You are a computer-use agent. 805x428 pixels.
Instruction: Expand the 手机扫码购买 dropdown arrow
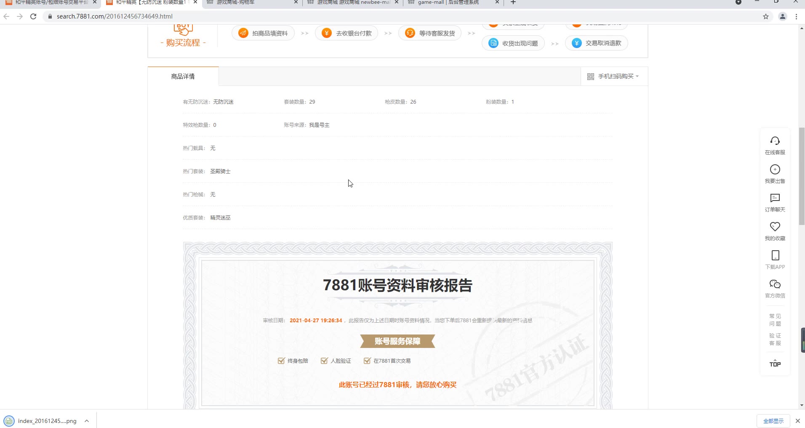click(x=637, y=76)
